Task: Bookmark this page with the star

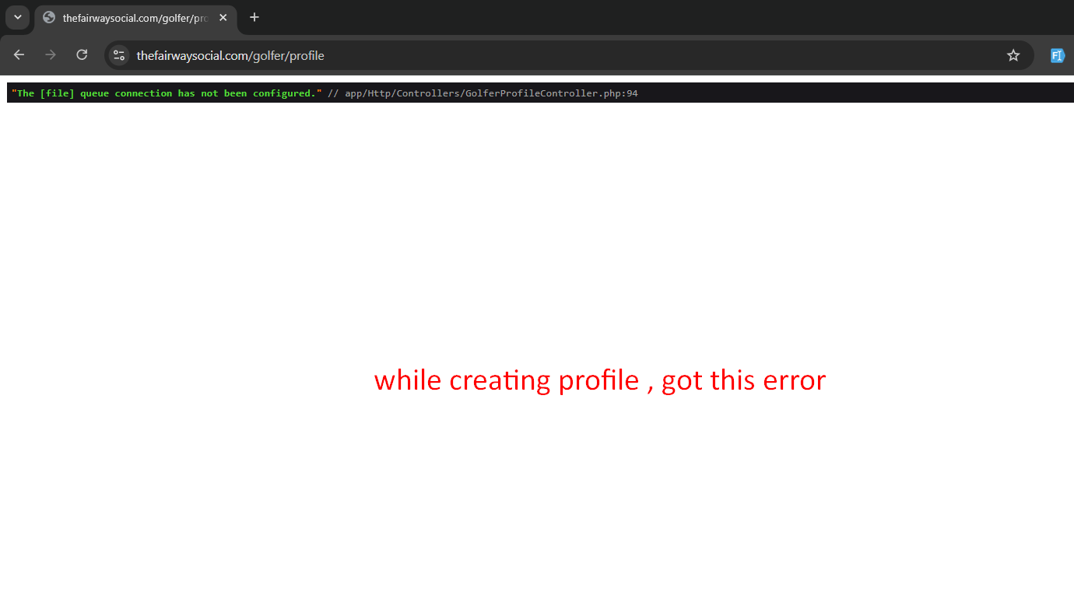Action: [1013, 55]
